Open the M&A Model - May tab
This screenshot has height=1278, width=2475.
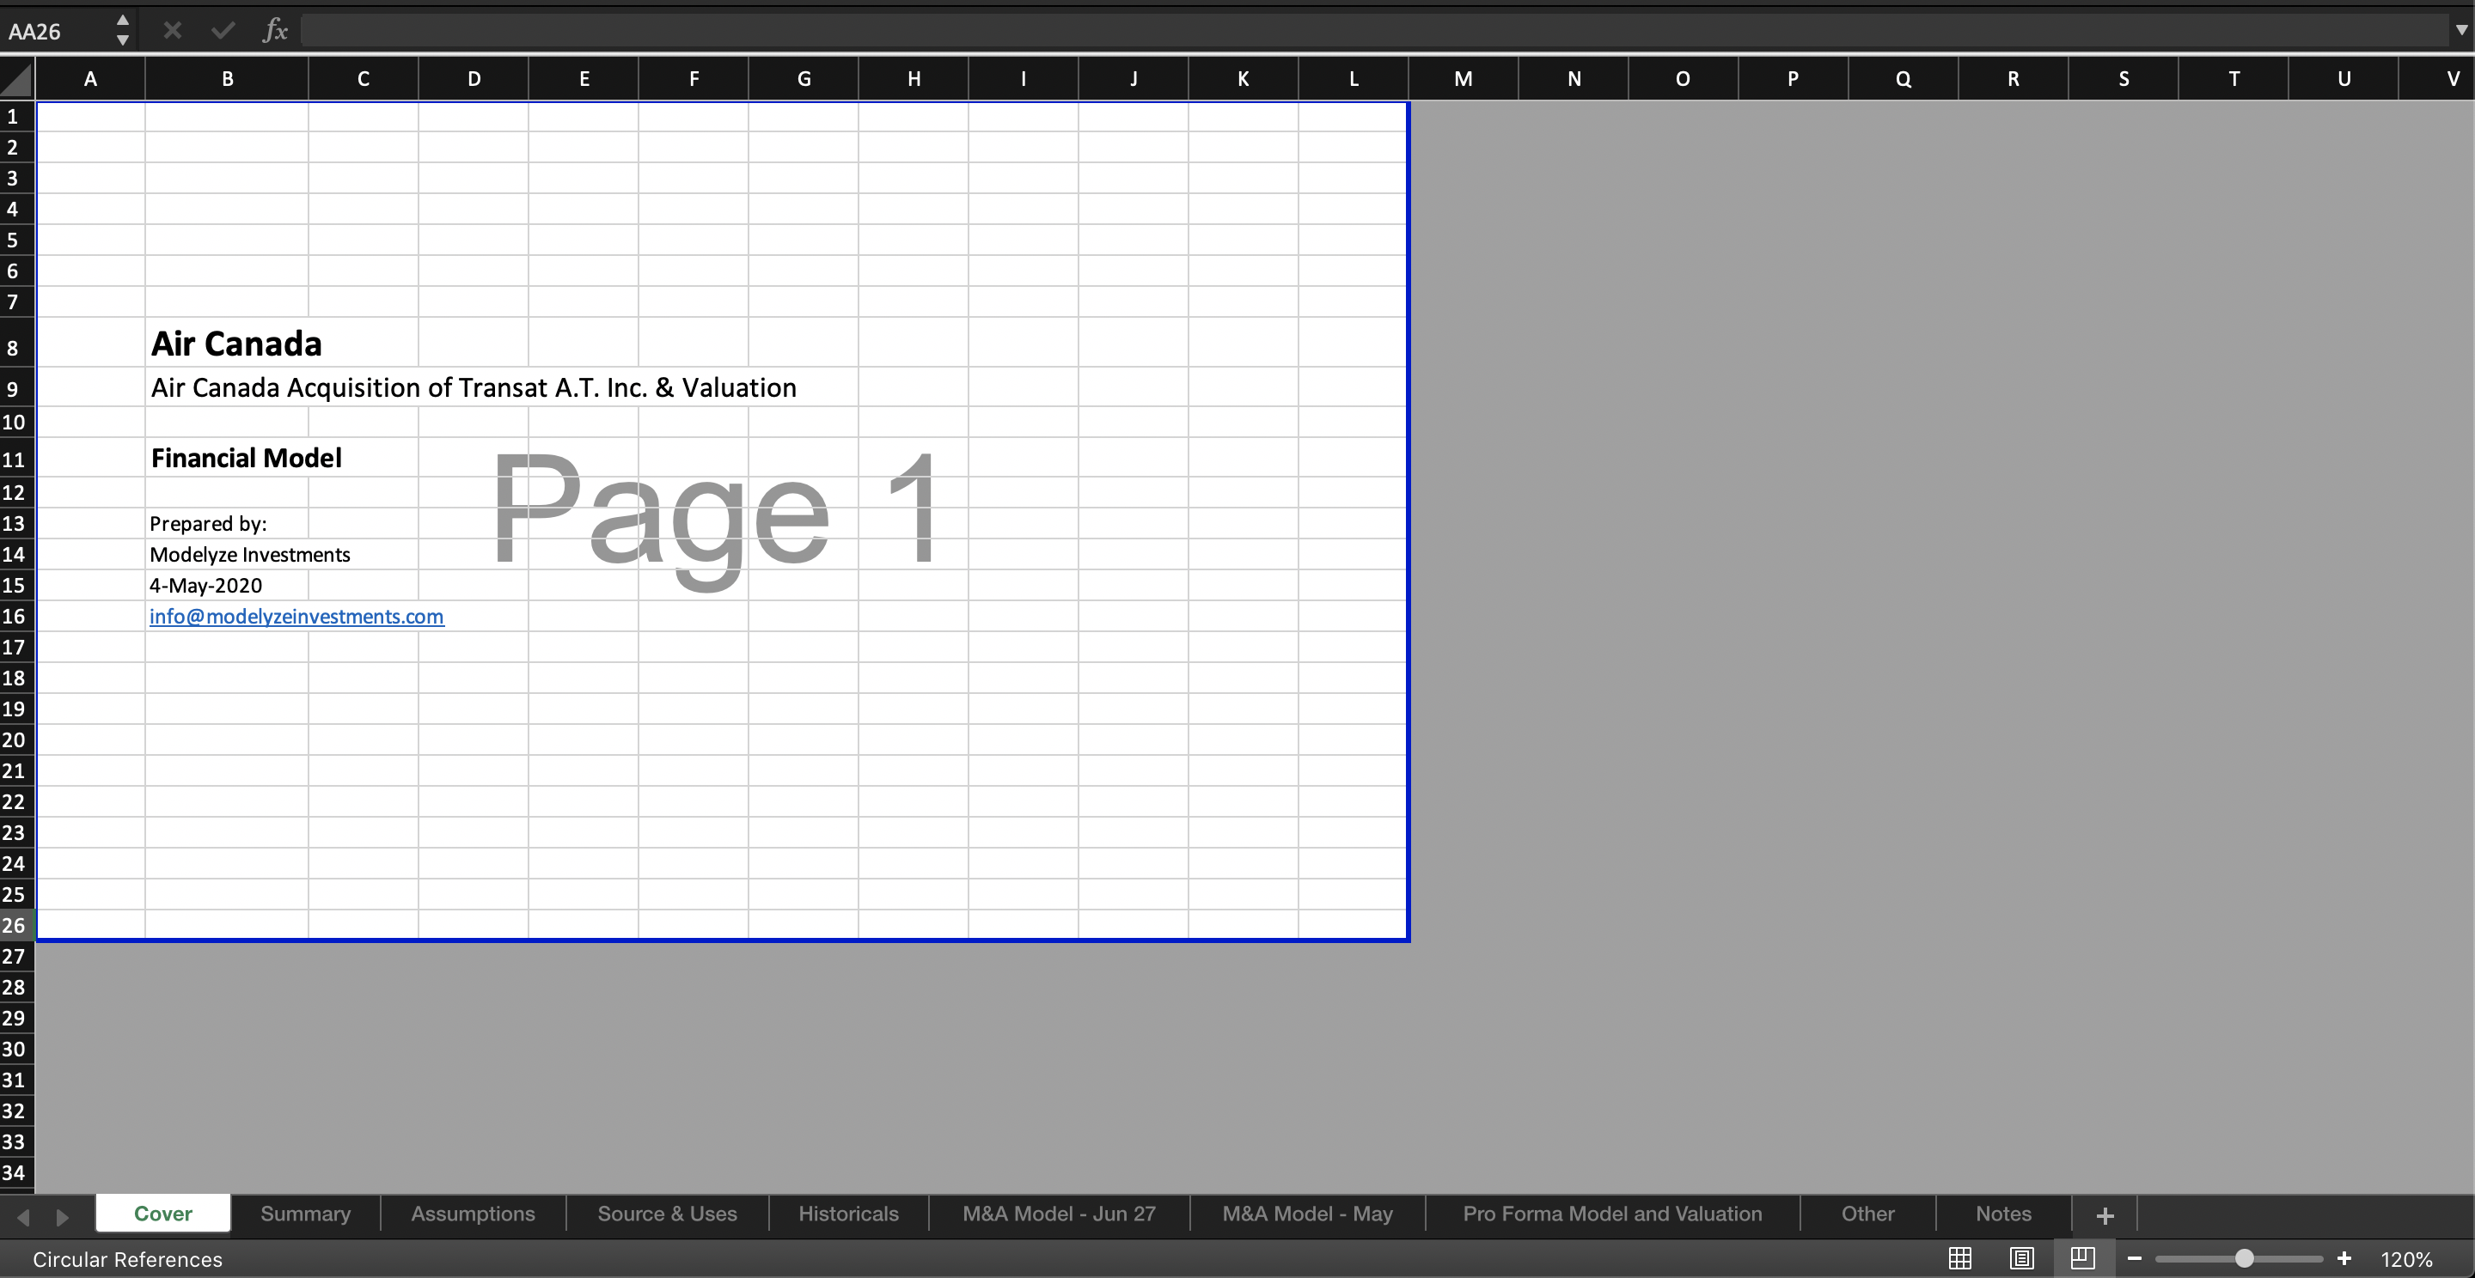click(1306, 1214)
